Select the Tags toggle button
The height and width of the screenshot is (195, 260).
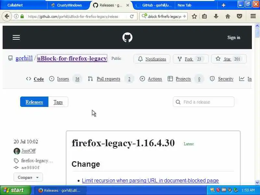(58, 102)
